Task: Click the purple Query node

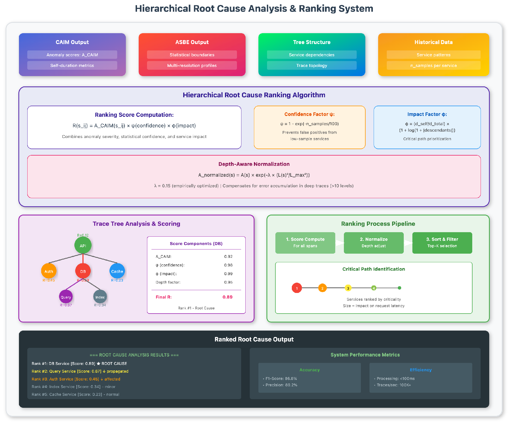Action: (66, 297)
